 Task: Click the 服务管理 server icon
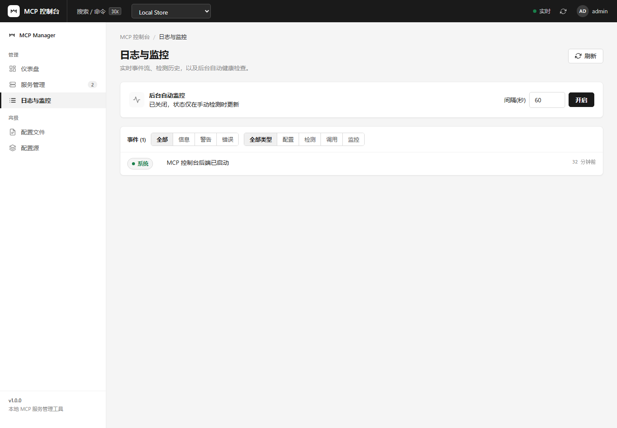click(x=12, y=84)
